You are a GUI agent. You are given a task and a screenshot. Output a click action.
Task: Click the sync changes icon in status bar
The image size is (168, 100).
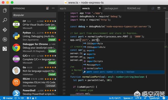[x=16, y=98]
